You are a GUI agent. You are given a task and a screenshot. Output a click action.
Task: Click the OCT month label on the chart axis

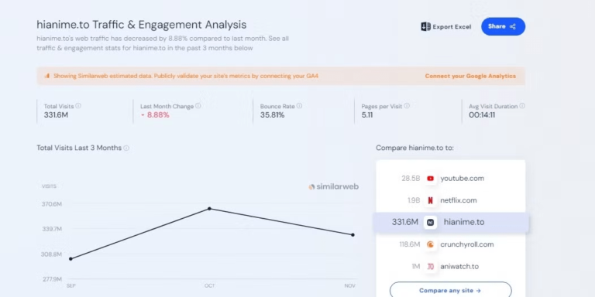(x=209, y=286)
